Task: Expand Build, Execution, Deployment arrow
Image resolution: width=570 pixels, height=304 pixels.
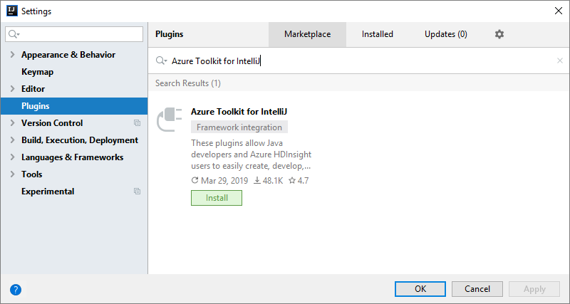Action: point(12,140)
